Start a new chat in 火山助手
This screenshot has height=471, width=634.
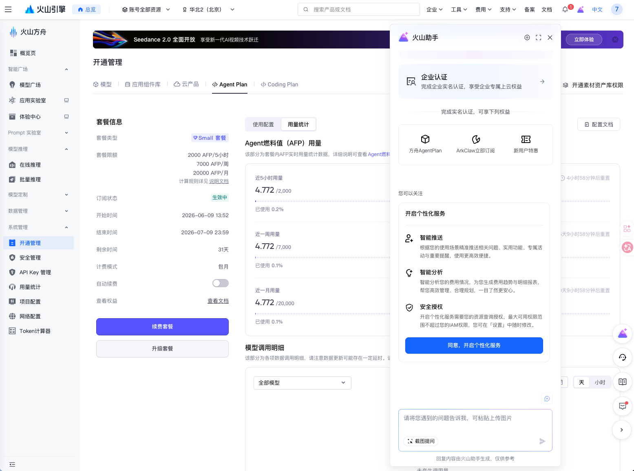click(547, 398)
